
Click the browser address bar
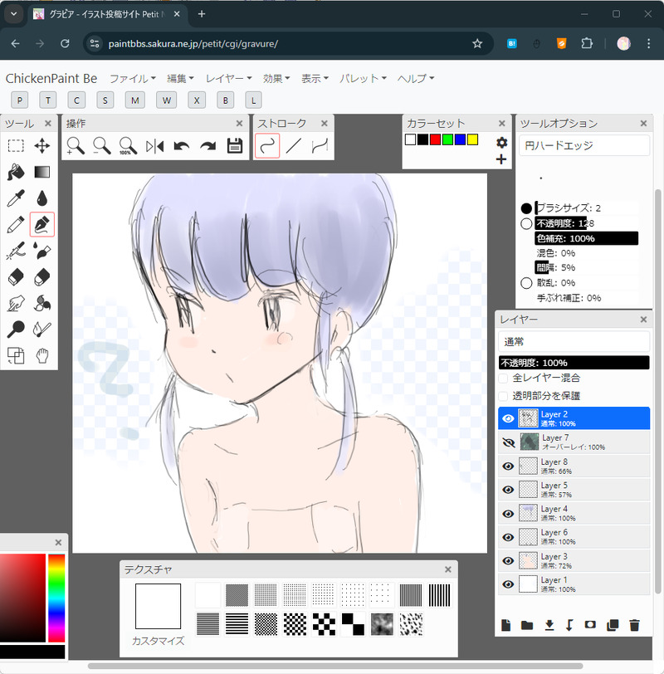pyautogui.click(x=288, y=44)
